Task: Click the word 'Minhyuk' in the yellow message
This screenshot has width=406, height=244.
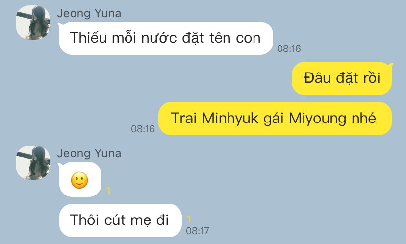Action: point(230,118)
